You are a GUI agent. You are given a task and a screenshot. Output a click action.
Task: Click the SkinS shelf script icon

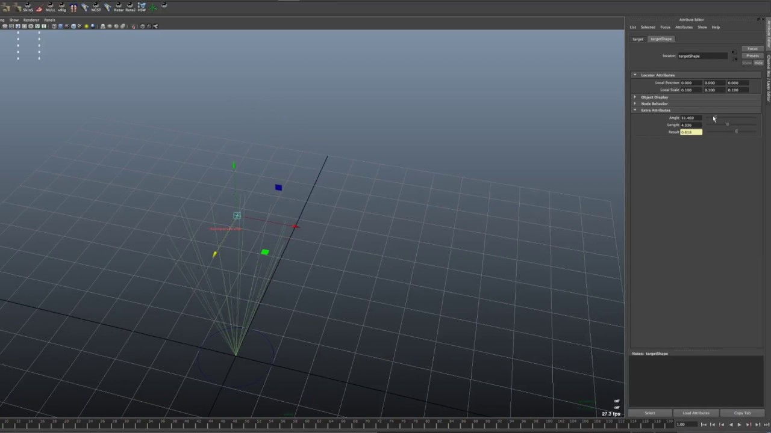(28, 7)
